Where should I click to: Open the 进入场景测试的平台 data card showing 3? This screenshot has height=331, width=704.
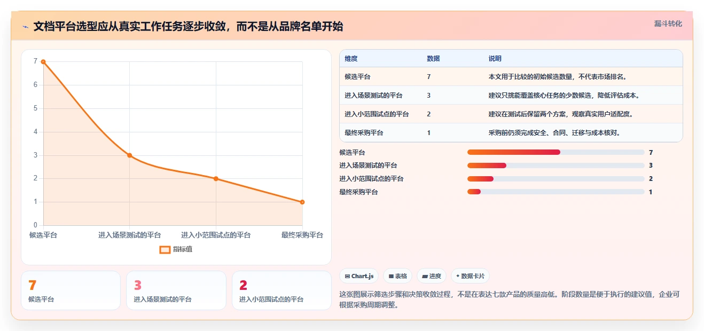click(x=176, y=290)
